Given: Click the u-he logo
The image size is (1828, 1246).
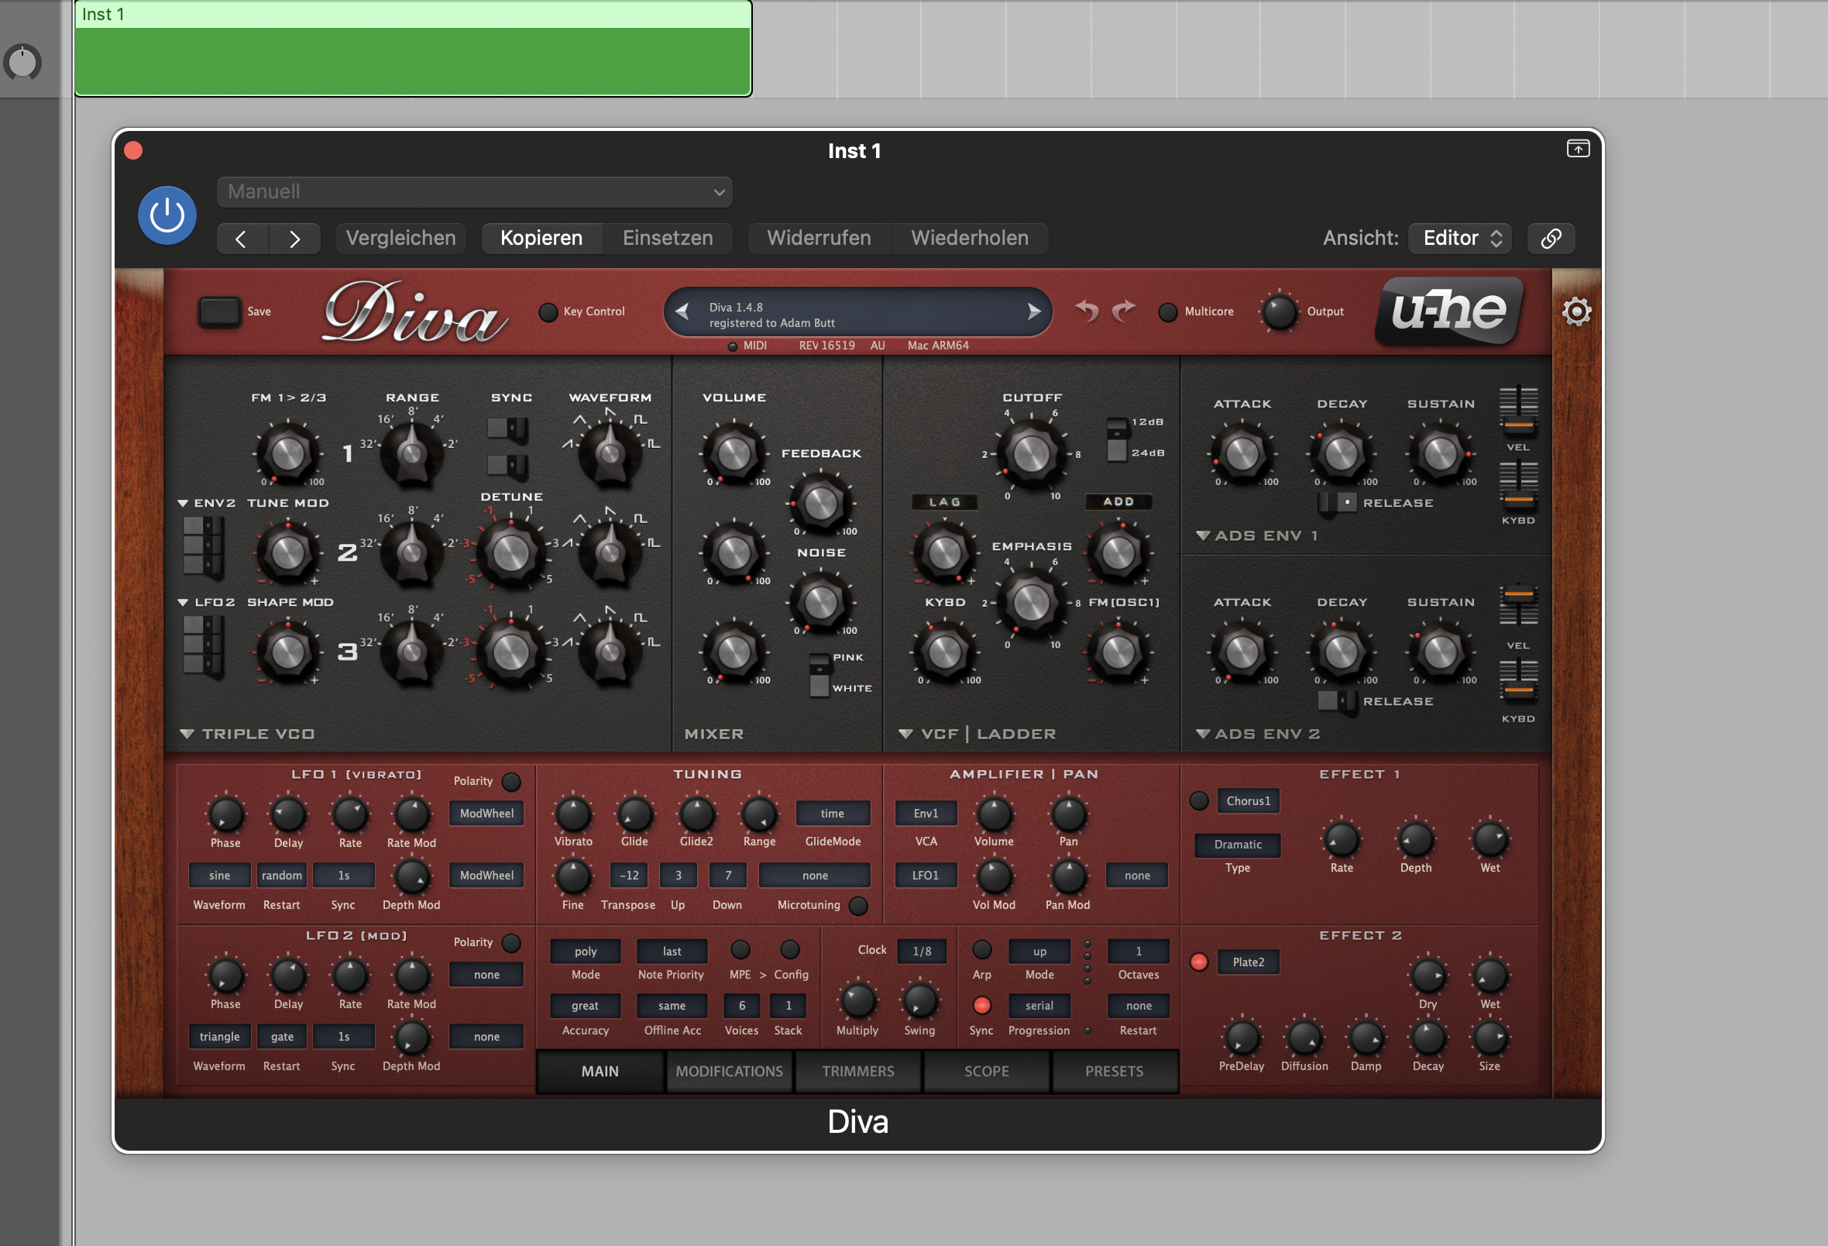Looking at the screenshot, I should [x=1449, y=311].
